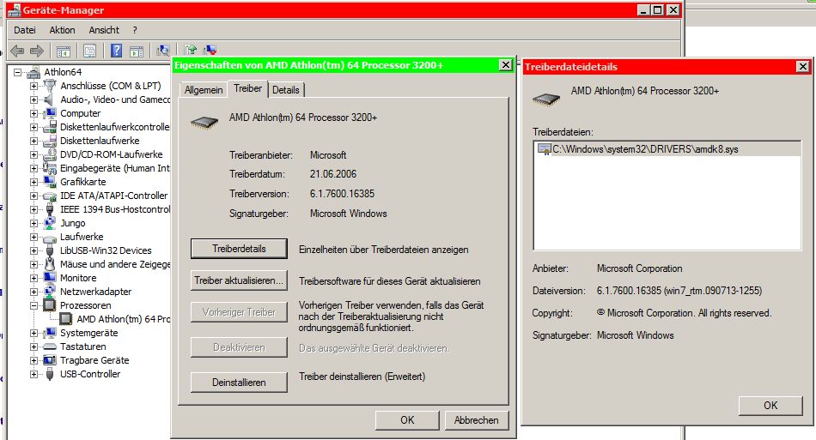Open Properties via the toolbar sheet icon
Image resolution: width=816 pixels, height=440 pixels.
pyautogui.click(x=89, y=51)
